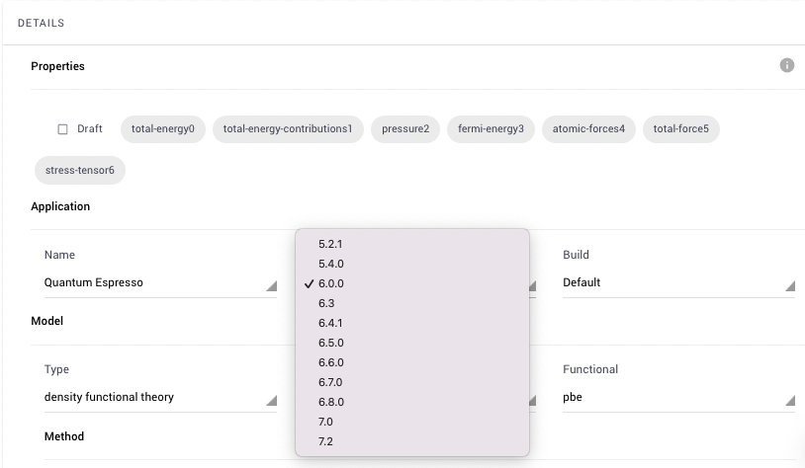The image size is (805, 468).
Task: Select the stress-tensor6 chip
Action: tap(79, 170)
